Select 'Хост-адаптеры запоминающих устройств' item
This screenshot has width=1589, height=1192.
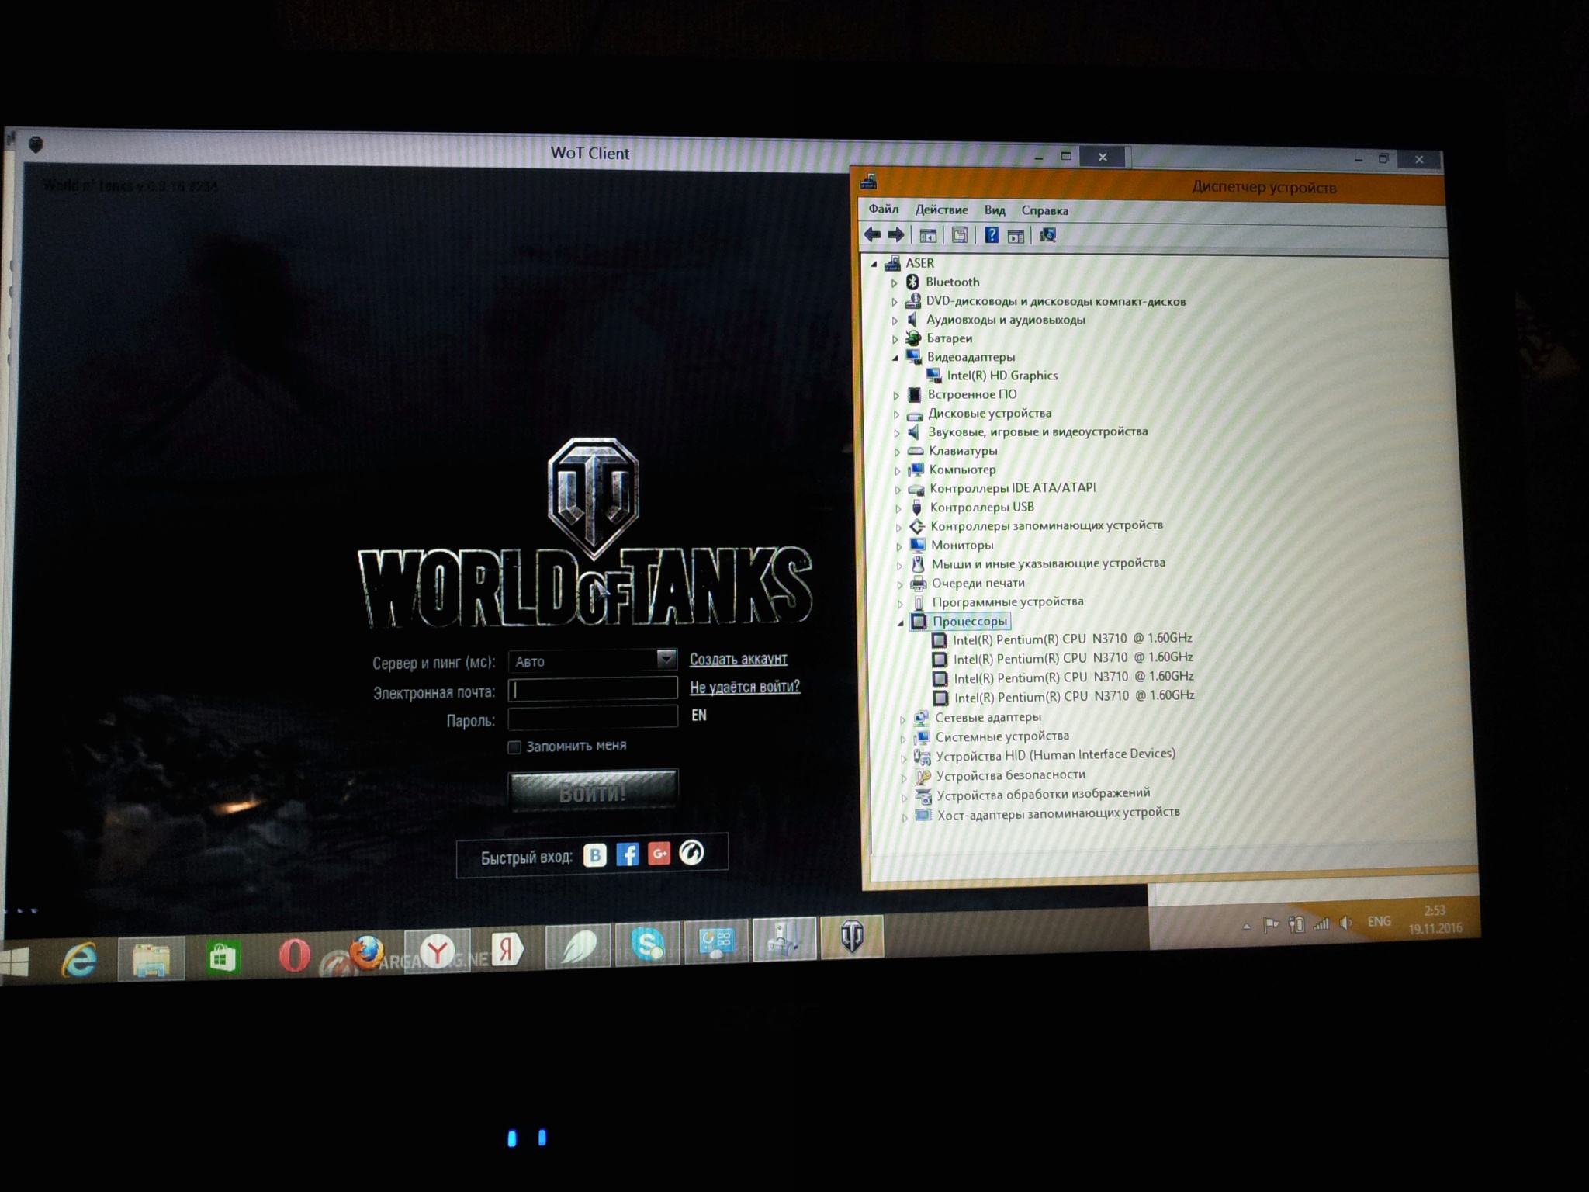tap(1058, 813)
